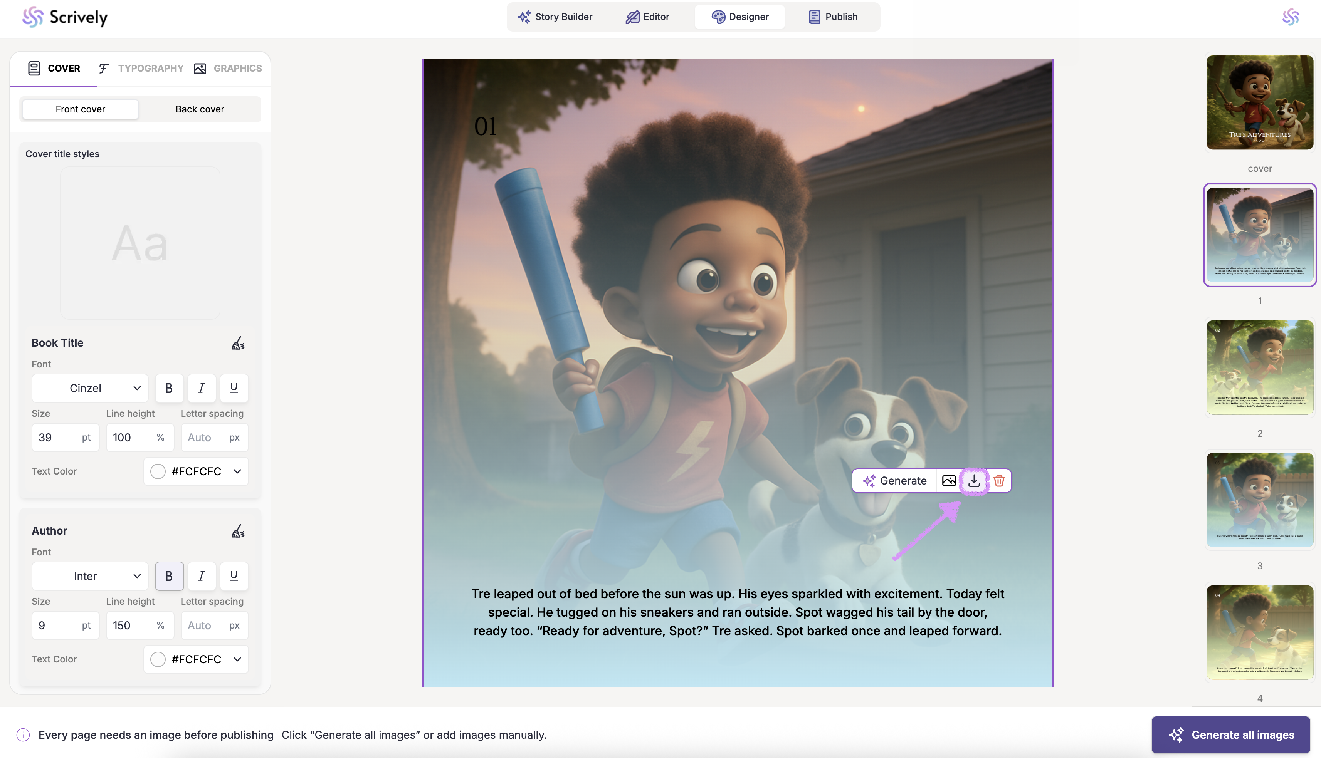Toggle bold for Book Title
Image resolution: width=1321 pixels, height=758 pixels.
(169, 388)
